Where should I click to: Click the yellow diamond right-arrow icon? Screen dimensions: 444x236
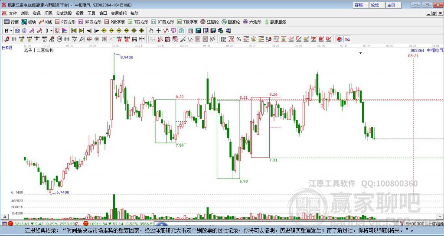(x=111, y=30)
